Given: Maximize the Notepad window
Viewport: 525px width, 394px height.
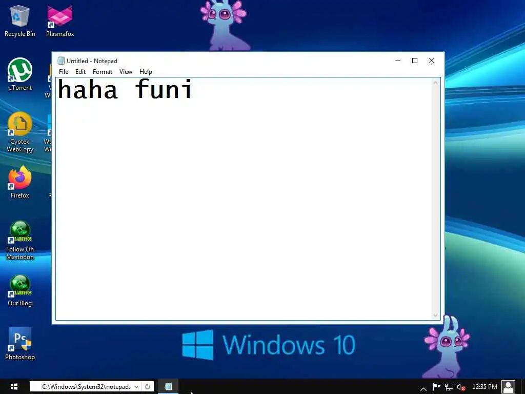Looking at the screenshot, I should (414, 61).
